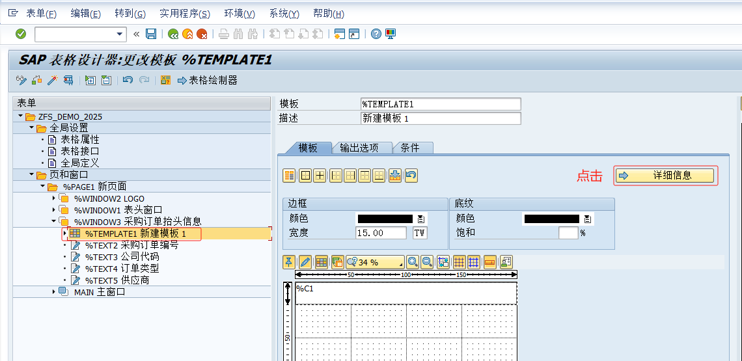This screenshot has height=361, width=742.
Task: Click the zoom in magnifier icon
Action: 413,261
